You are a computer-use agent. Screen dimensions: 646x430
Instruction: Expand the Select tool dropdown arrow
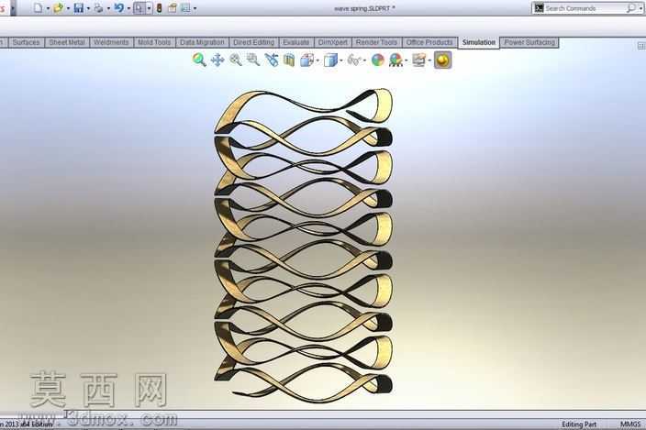coord(149,8)
